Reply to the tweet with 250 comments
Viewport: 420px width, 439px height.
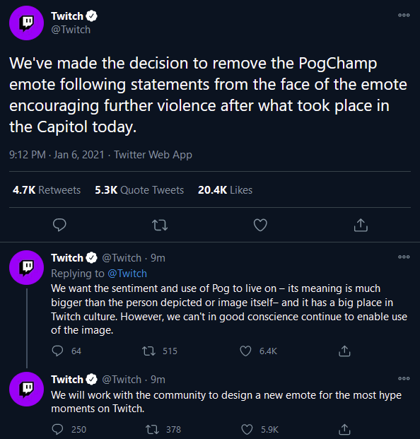(x=58, y=429)
